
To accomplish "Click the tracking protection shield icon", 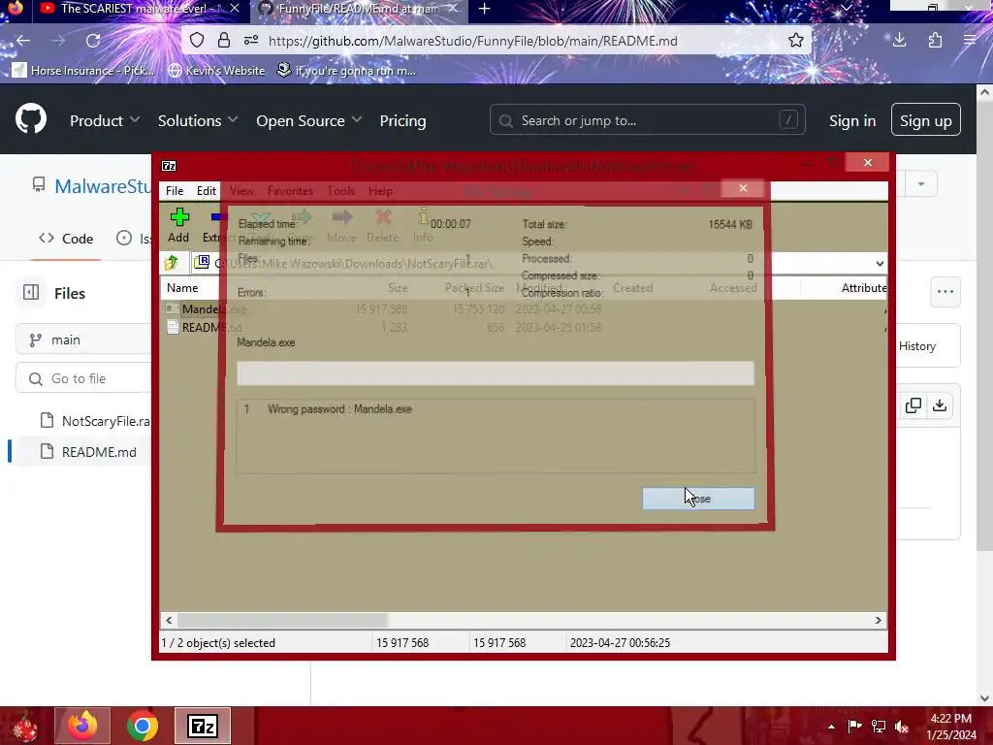I will [x=197, y=41].
